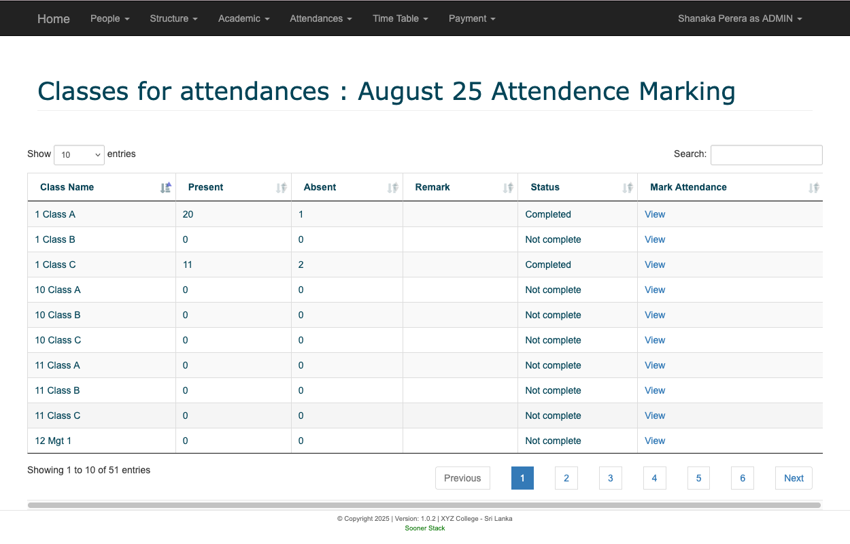Sort table using Absent column icon
Screen dimensions: 850x544
point(392,188)
